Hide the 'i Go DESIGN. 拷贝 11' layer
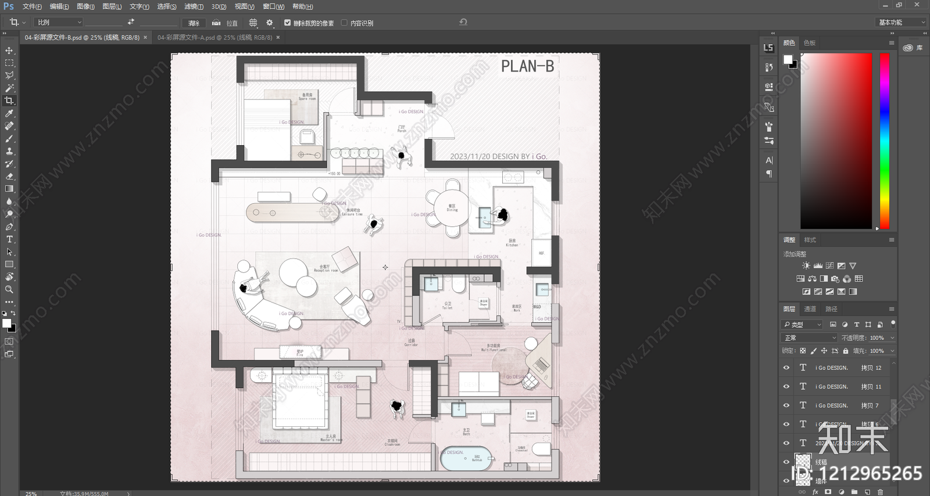Image resolution: width=930 pixels, height=496 pixels. [786, 387]
